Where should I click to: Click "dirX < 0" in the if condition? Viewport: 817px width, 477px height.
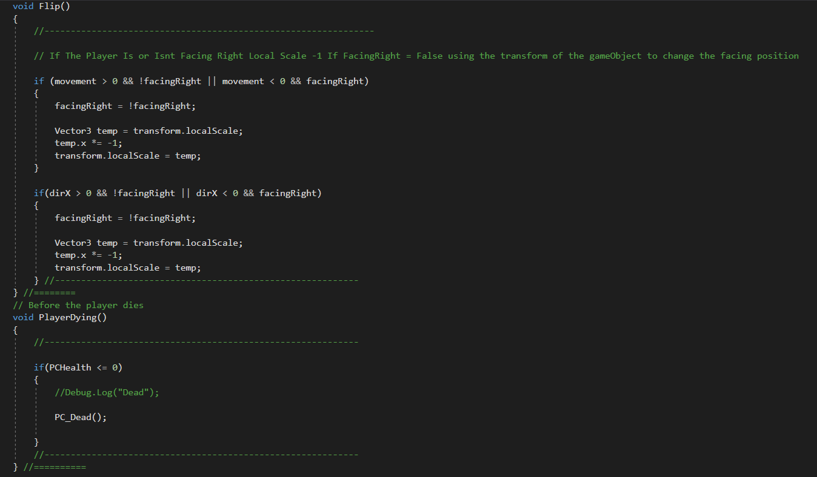217,193
